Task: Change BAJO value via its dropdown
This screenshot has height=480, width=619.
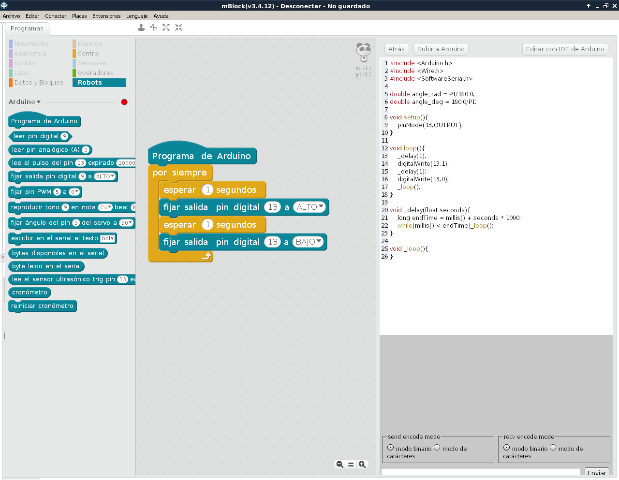Action: [309, 242]
